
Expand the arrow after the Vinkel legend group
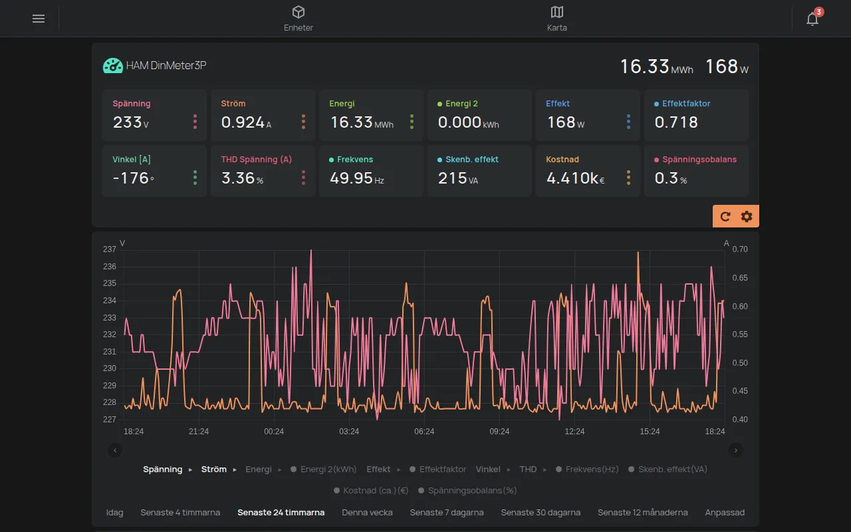[x=509, y=469]
